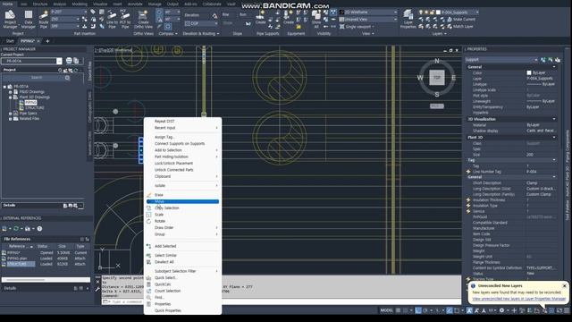Launch the PCF to Pipe tool
The height and width of the screenshot is (322, 572).
[x=125, y=19]
